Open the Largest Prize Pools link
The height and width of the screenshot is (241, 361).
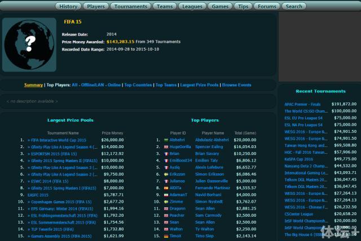click(199, 85)
